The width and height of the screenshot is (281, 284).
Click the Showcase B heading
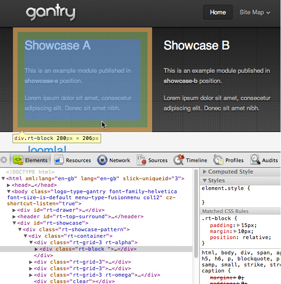click(x=197, y=45)
